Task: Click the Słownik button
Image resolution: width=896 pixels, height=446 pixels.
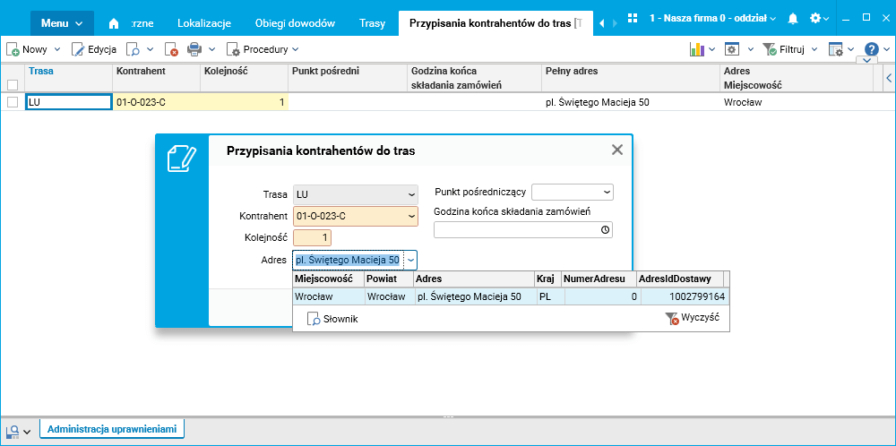Action: (332, 319)
